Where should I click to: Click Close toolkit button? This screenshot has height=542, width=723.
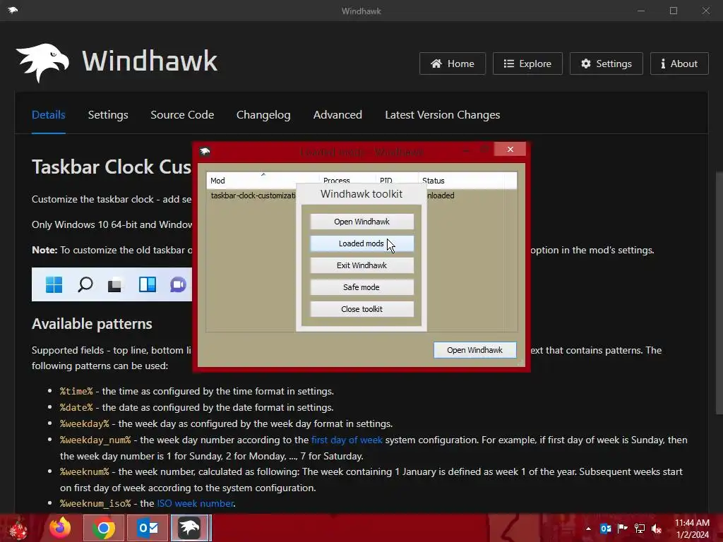tap(361, 309)
